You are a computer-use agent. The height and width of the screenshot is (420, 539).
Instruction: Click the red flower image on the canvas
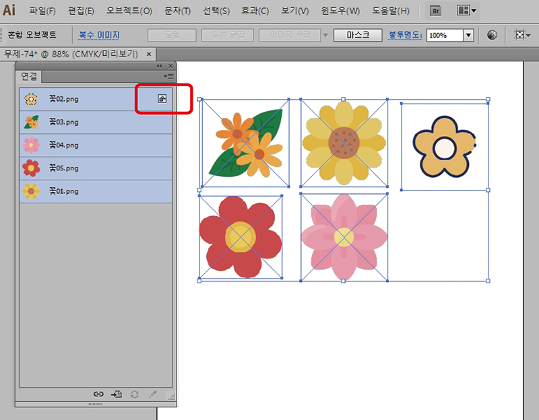[241, 237]
